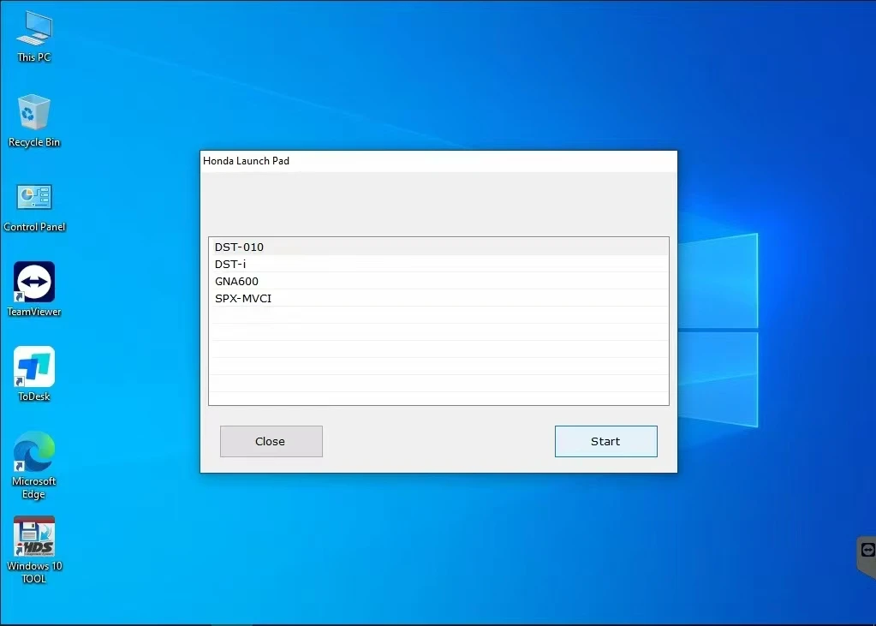Choose DST-i from the list
Viewport: 876px width, 626px height.
(438, 264)
